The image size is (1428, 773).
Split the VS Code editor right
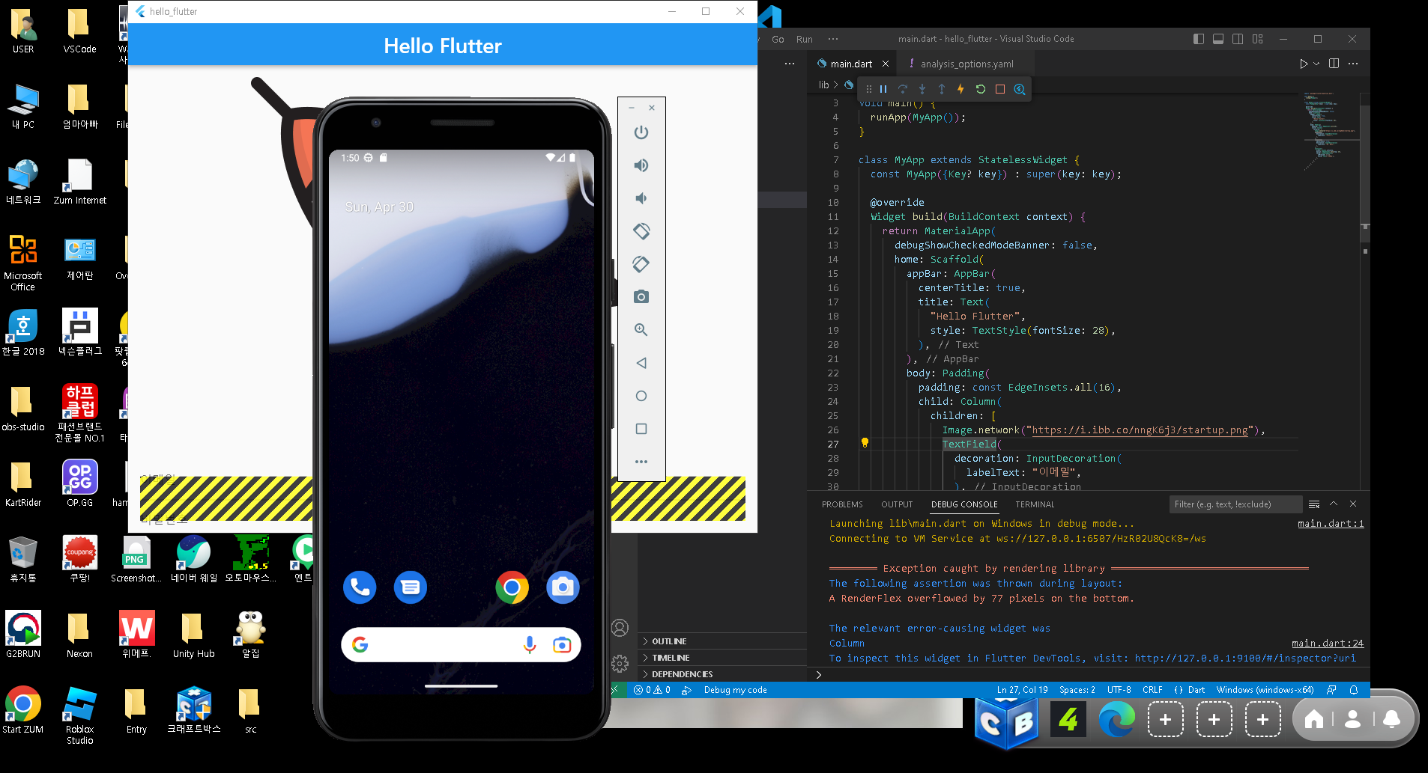1334,64
